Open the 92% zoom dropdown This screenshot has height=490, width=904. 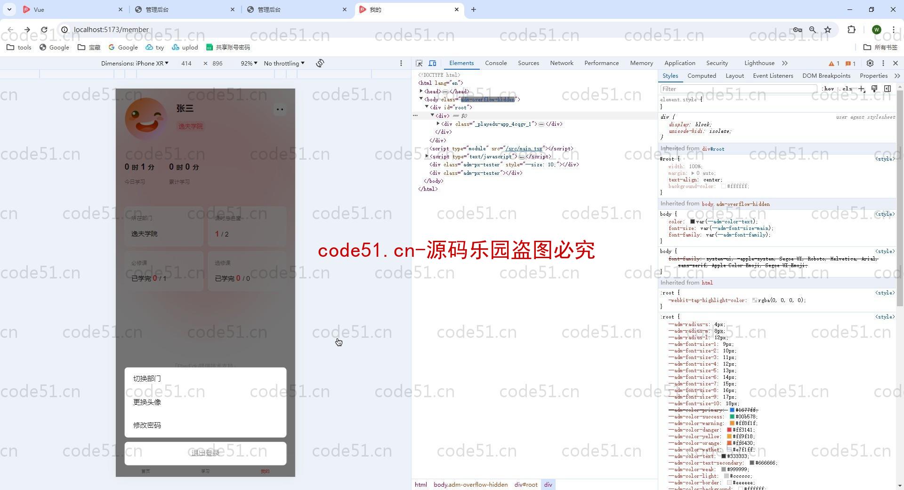[x=249, y=63]
